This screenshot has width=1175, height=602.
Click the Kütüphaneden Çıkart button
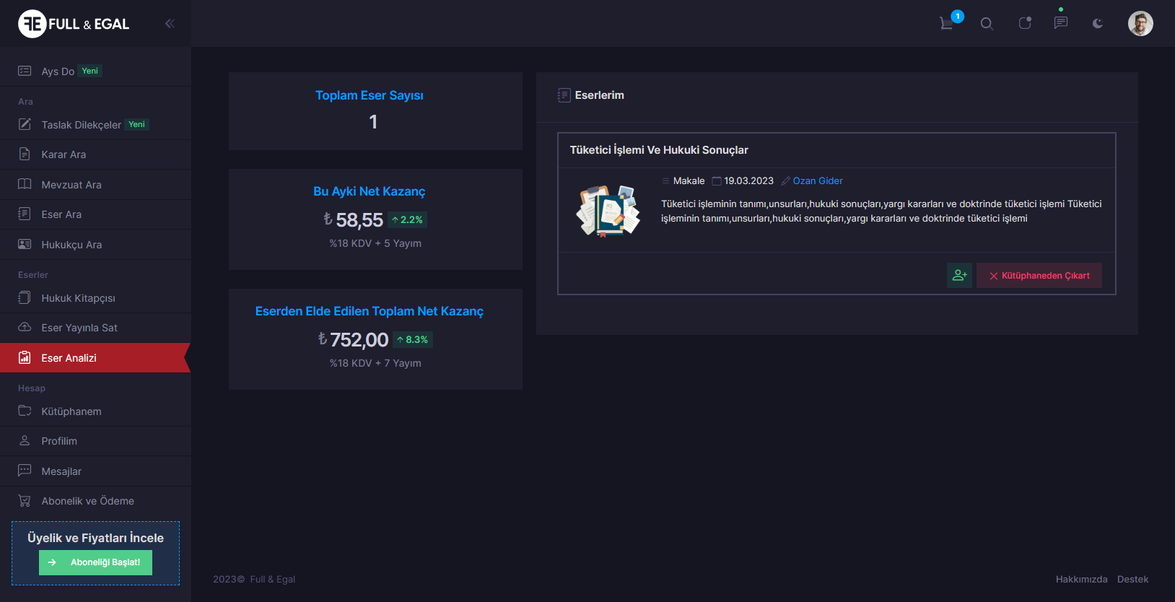click(1039, 276)
